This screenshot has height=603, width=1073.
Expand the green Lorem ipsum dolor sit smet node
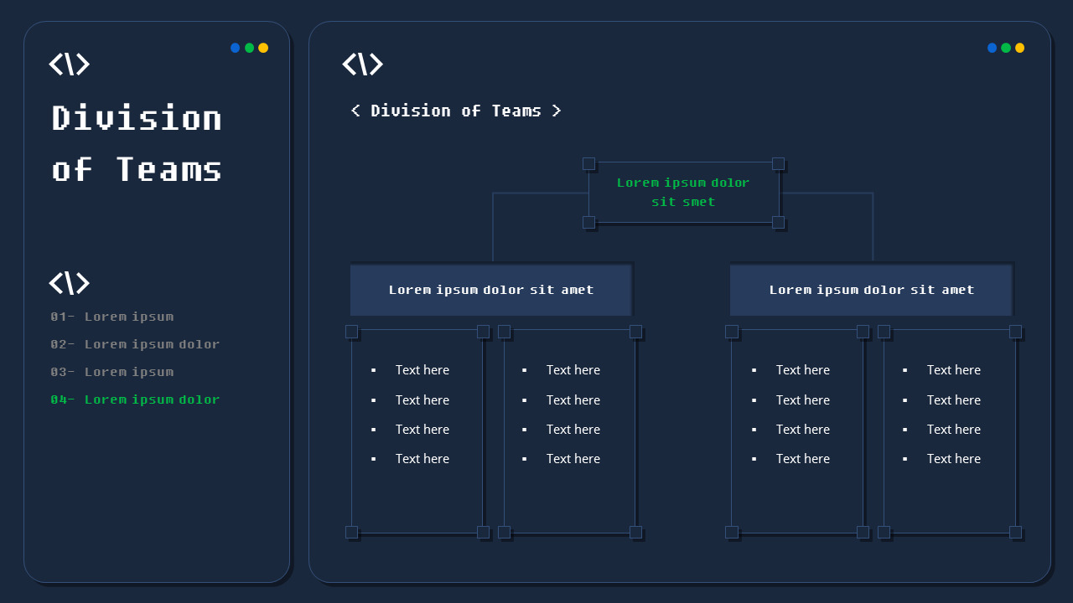tap(683, 192)
